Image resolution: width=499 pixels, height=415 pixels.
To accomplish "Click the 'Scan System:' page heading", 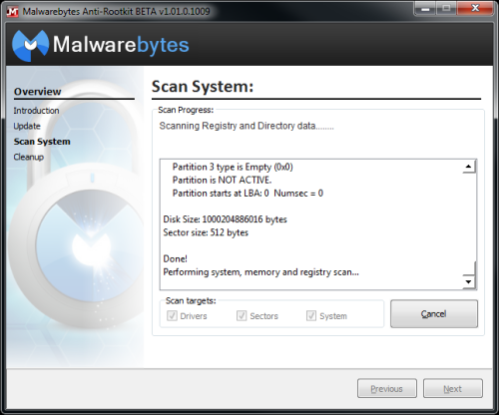I will point(203,87).
